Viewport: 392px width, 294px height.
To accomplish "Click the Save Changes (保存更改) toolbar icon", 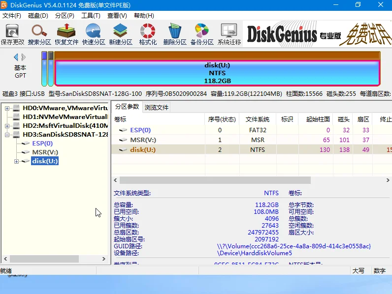I will pyautogui.click(x=12, y=34).
